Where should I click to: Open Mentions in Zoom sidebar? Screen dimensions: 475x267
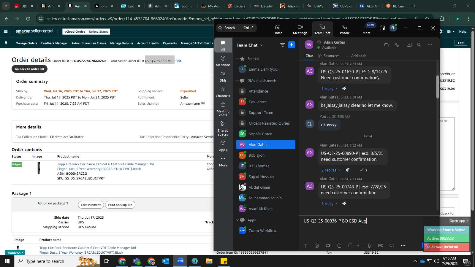pos(223,61)
